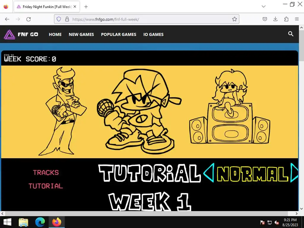
Task: Open File Explorer from the taskbar
Action: point(23,222)
